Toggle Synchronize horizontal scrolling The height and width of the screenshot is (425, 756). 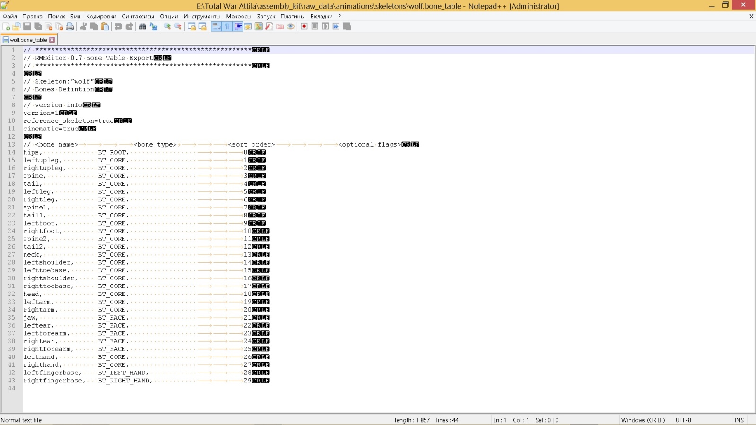pos(202,26)
